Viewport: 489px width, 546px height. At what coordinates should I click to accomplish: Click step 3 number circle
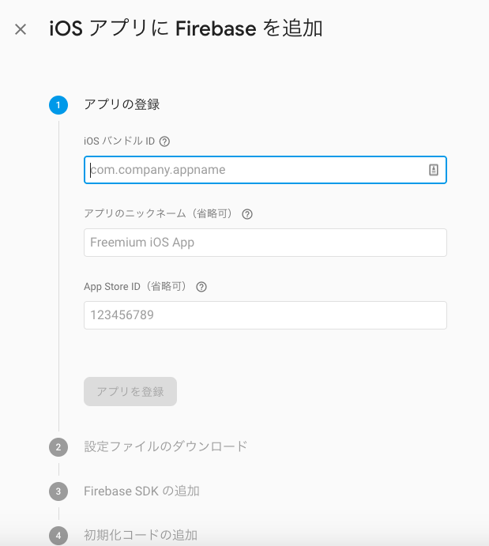(x=58, y=491)
